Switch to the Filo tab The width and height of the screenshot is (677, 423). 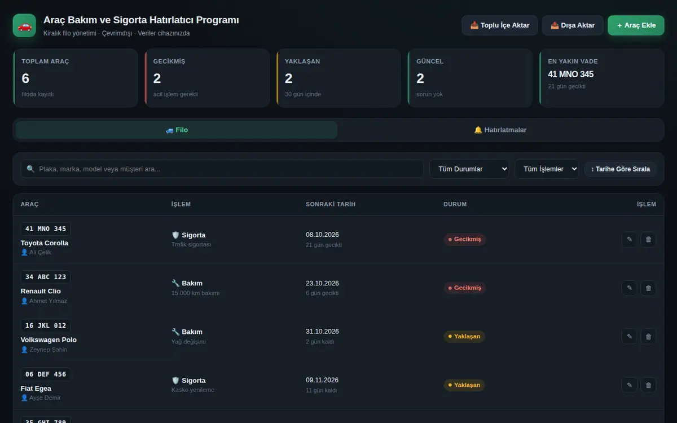click(x=177, y=130)
